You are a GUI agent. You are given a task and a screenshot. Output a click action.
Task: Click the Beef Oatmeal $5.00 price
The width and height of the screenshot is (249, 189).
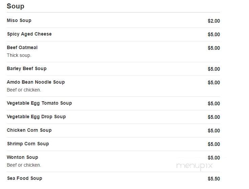[214, 48]
